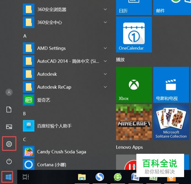Select the 360安全浏览器 folder label
191x184 pixels.
tap(52, 9)
